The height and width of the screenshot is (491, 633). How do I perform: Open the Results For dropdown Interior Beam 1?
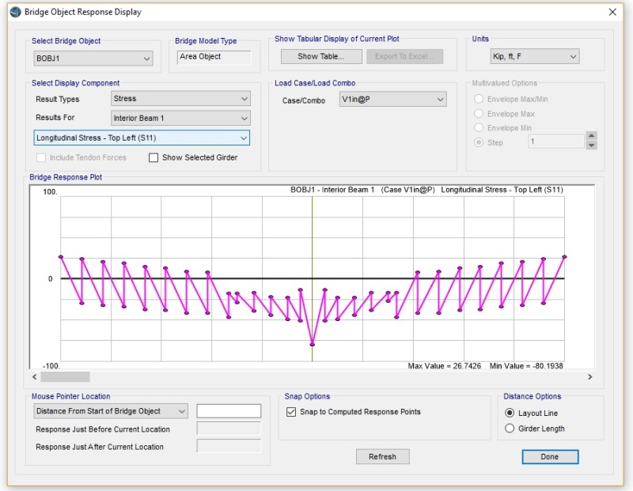[180, 119]
